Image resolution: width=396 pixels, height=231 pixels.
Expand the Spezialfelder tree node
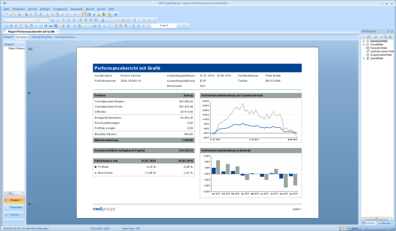tap(363, 58)
